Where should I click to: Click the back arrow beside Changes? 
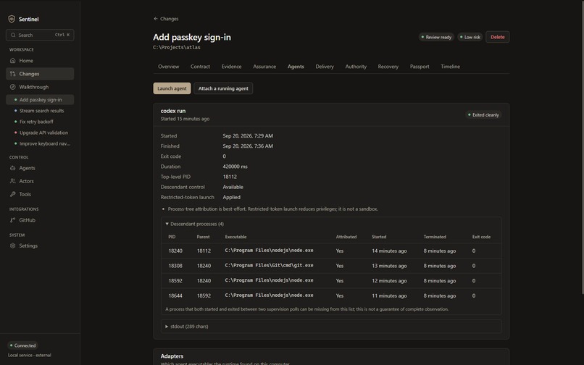tap(156, 19)
